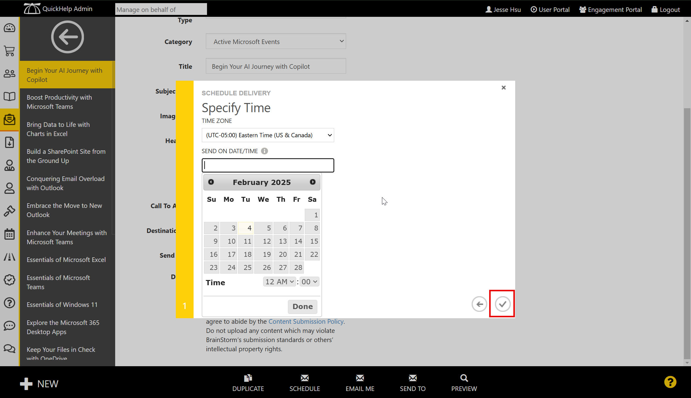The width and height of the screenshot is (691, 398).
Task: Expand the hour selector showing 12 AM
Action: (279, 282)
